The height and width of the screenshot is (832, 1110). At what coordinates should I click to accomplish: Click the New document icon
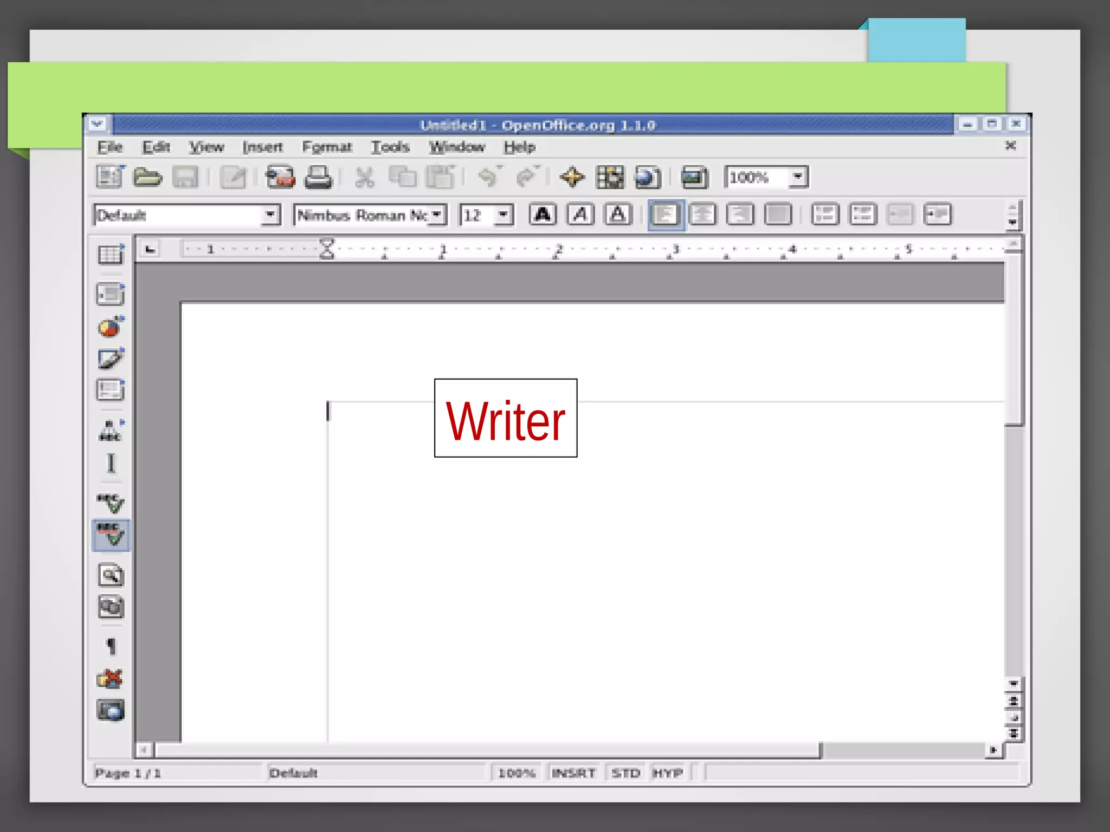tap(110, 177)
